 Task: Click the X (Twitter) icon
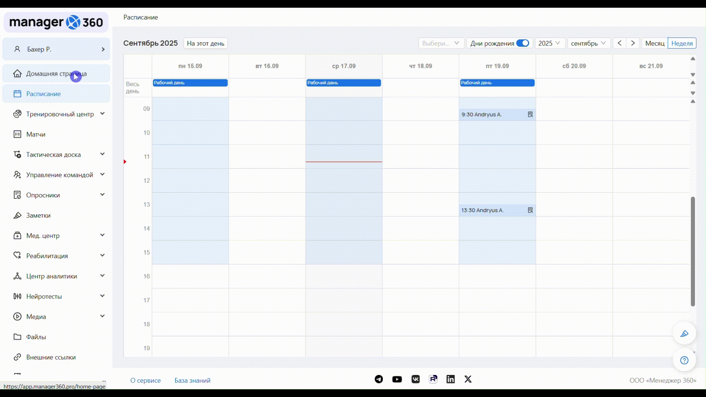tap(468, 379)
